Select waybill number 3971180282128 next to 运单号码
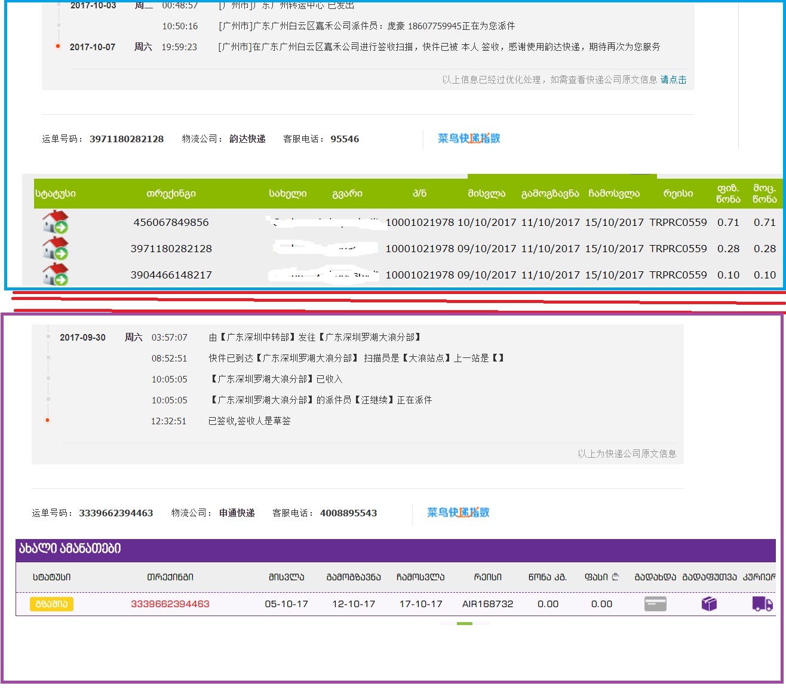This screenshot has width=786, height=692. point(127,139)
